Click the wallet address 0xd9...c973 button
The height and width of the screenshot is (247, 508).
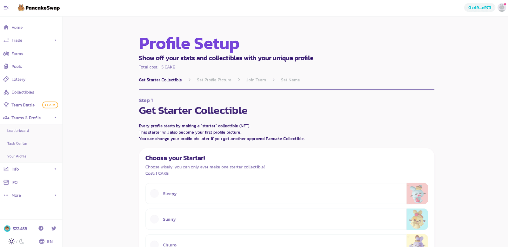click(x=479, y=8)
